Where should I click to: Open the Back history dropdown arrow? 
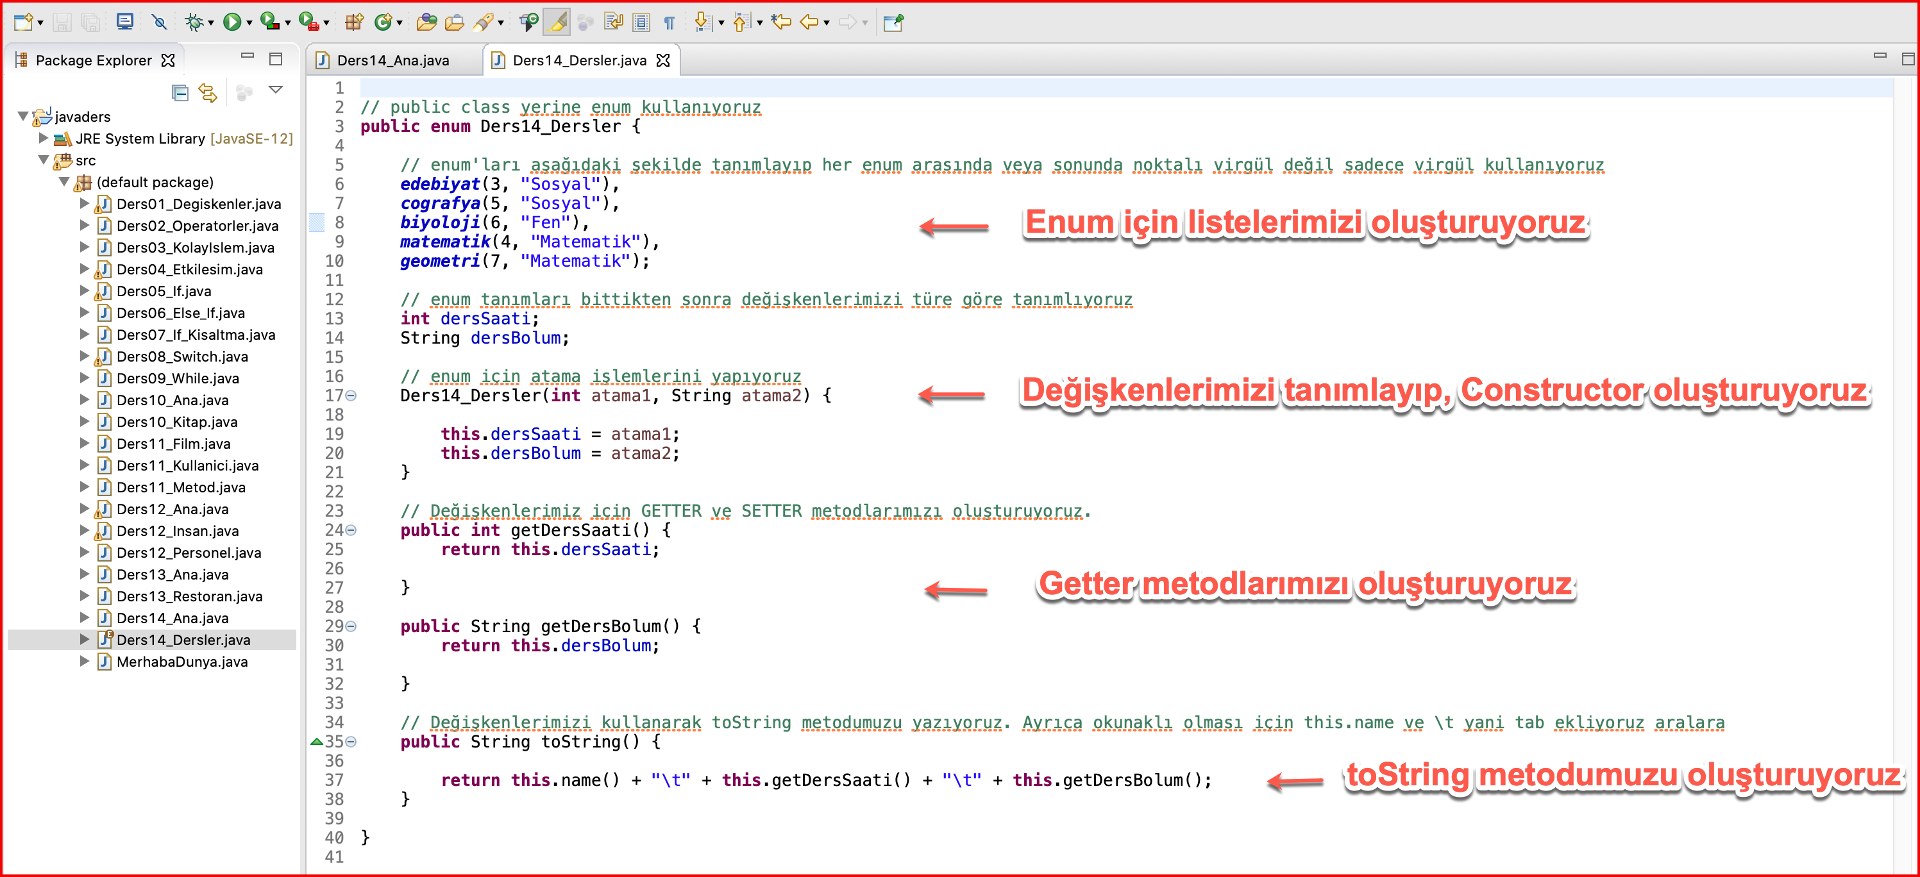(827, 23)
